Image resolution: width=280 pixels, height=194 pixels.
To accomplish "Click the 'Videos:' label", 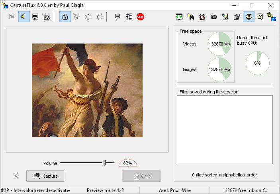I will tap(190, 44).
